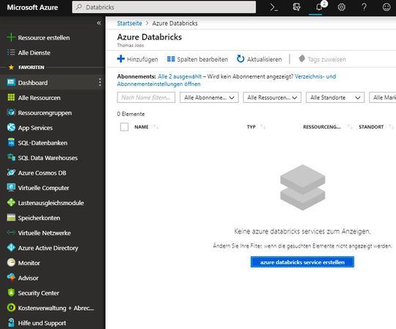Open the settings gear in top bar
The height and width of the screenshot is (329, 396).
pos(342,7)
